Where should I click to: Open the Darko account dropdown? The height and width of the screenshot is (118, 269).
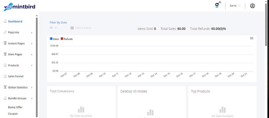tap(235, 6)
